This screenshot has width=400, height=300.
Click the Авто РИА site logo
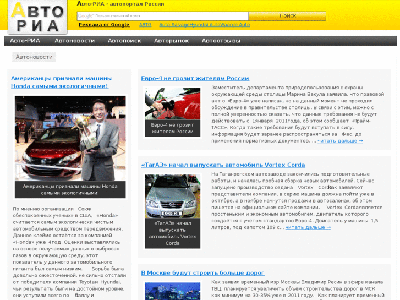point(37,17)
